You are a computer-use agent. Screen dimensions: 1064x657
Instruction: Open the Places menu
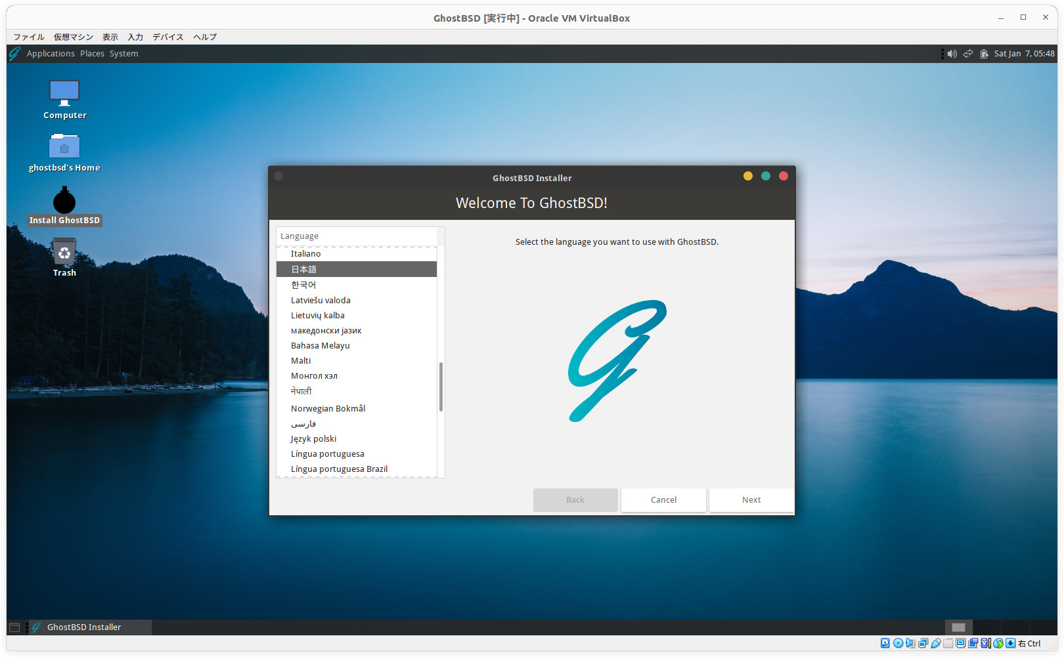pos(92,54)
